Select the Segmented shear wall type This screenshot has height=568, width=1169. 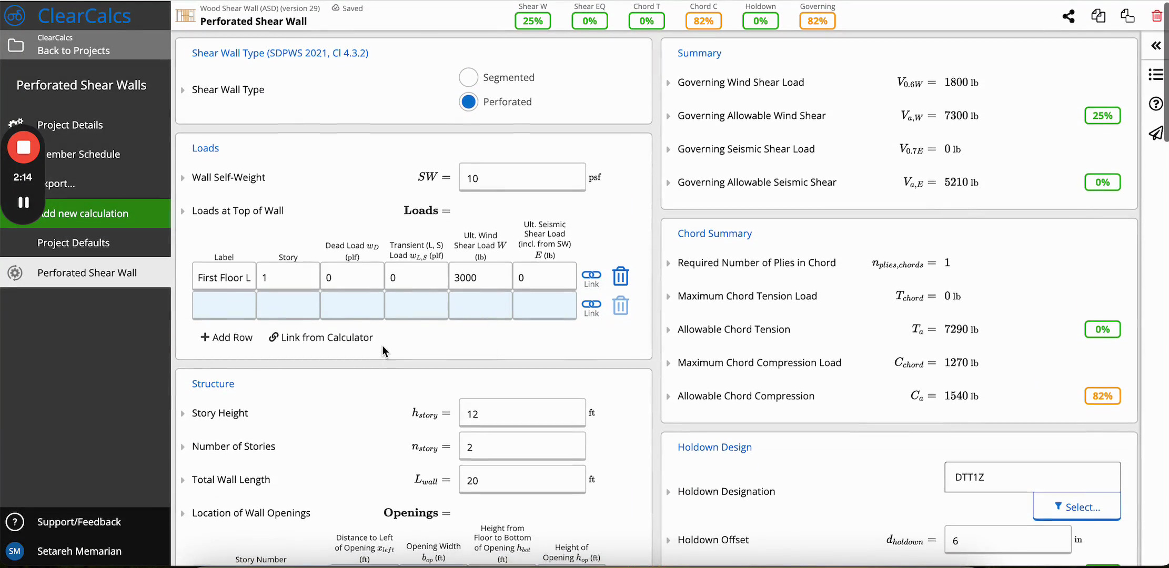(468, 77)
